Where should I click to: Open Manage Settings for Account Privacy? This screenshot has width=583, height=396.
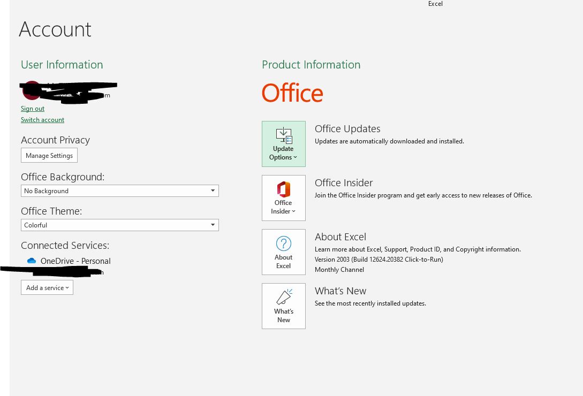pyautogui.click(x=49, y=155)
